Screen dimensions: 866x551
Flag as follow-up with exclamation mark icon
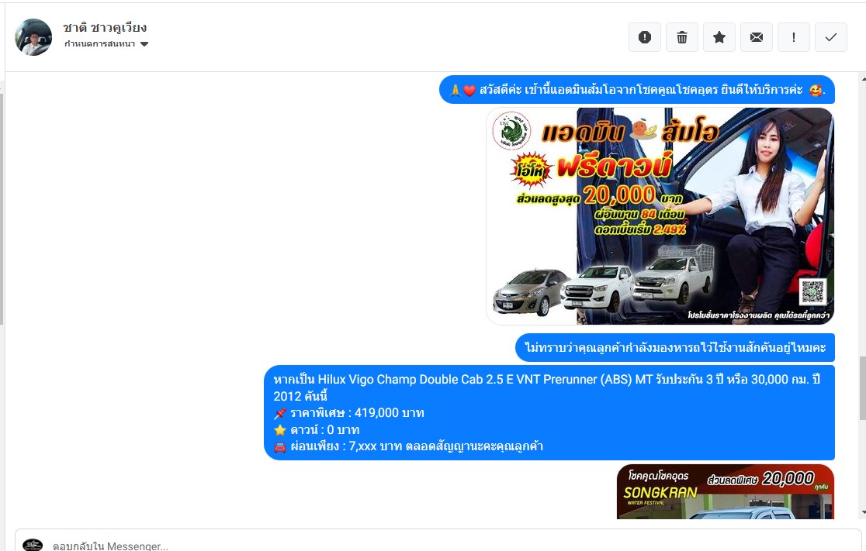(x=794, y=37)
